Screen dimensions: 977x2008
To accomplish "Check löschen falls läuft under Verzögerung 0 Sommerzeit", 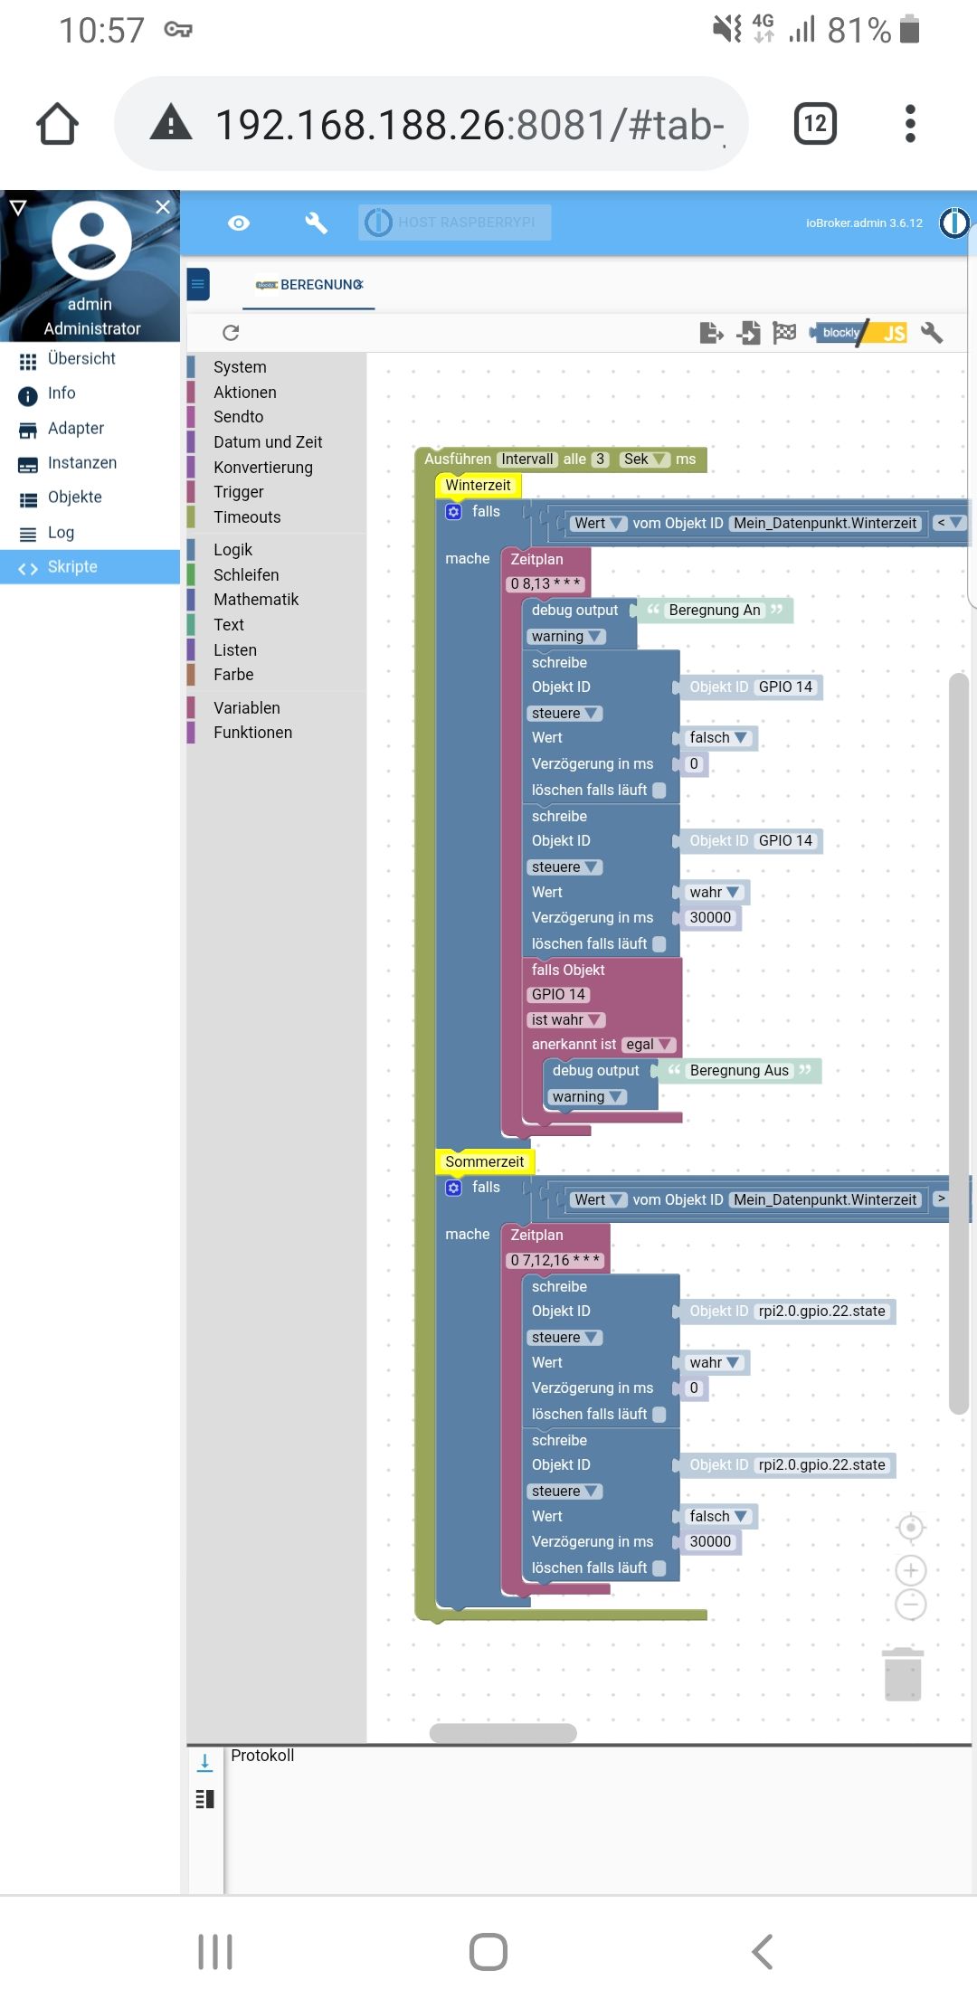I will coord(659,1415).
